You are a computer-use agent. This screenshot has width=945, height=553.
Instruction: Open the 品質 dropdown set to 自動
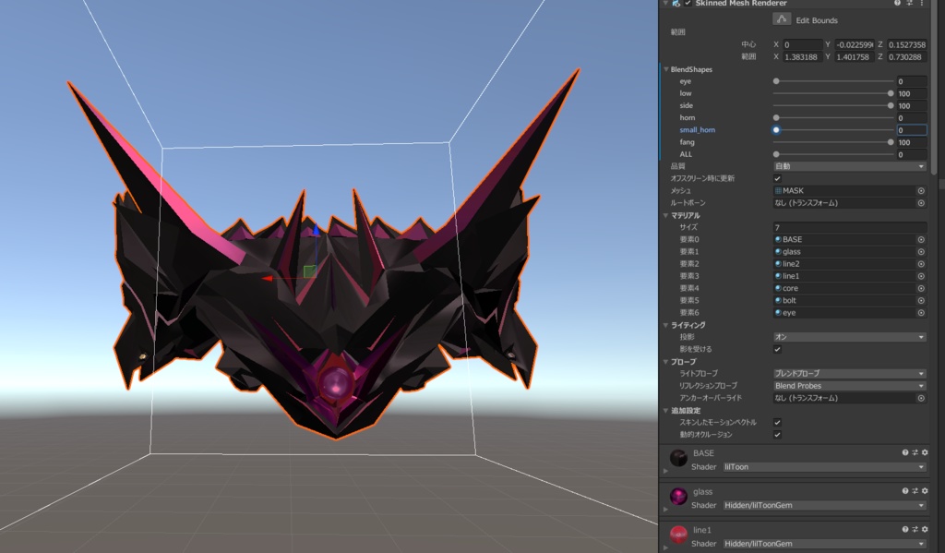[850, 166]
